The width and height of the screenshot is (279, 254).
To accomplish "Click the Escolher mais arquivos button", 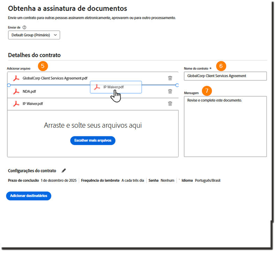I will point(93,140).
